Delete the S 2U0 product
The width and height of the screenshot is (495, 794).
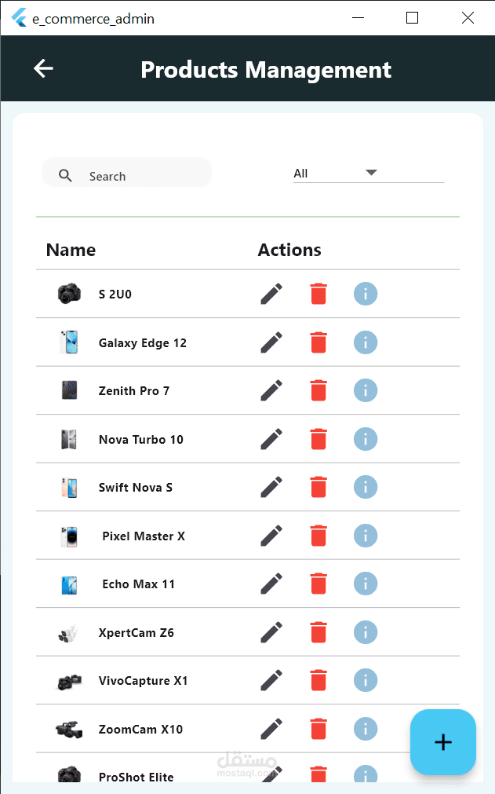(318, 294)
